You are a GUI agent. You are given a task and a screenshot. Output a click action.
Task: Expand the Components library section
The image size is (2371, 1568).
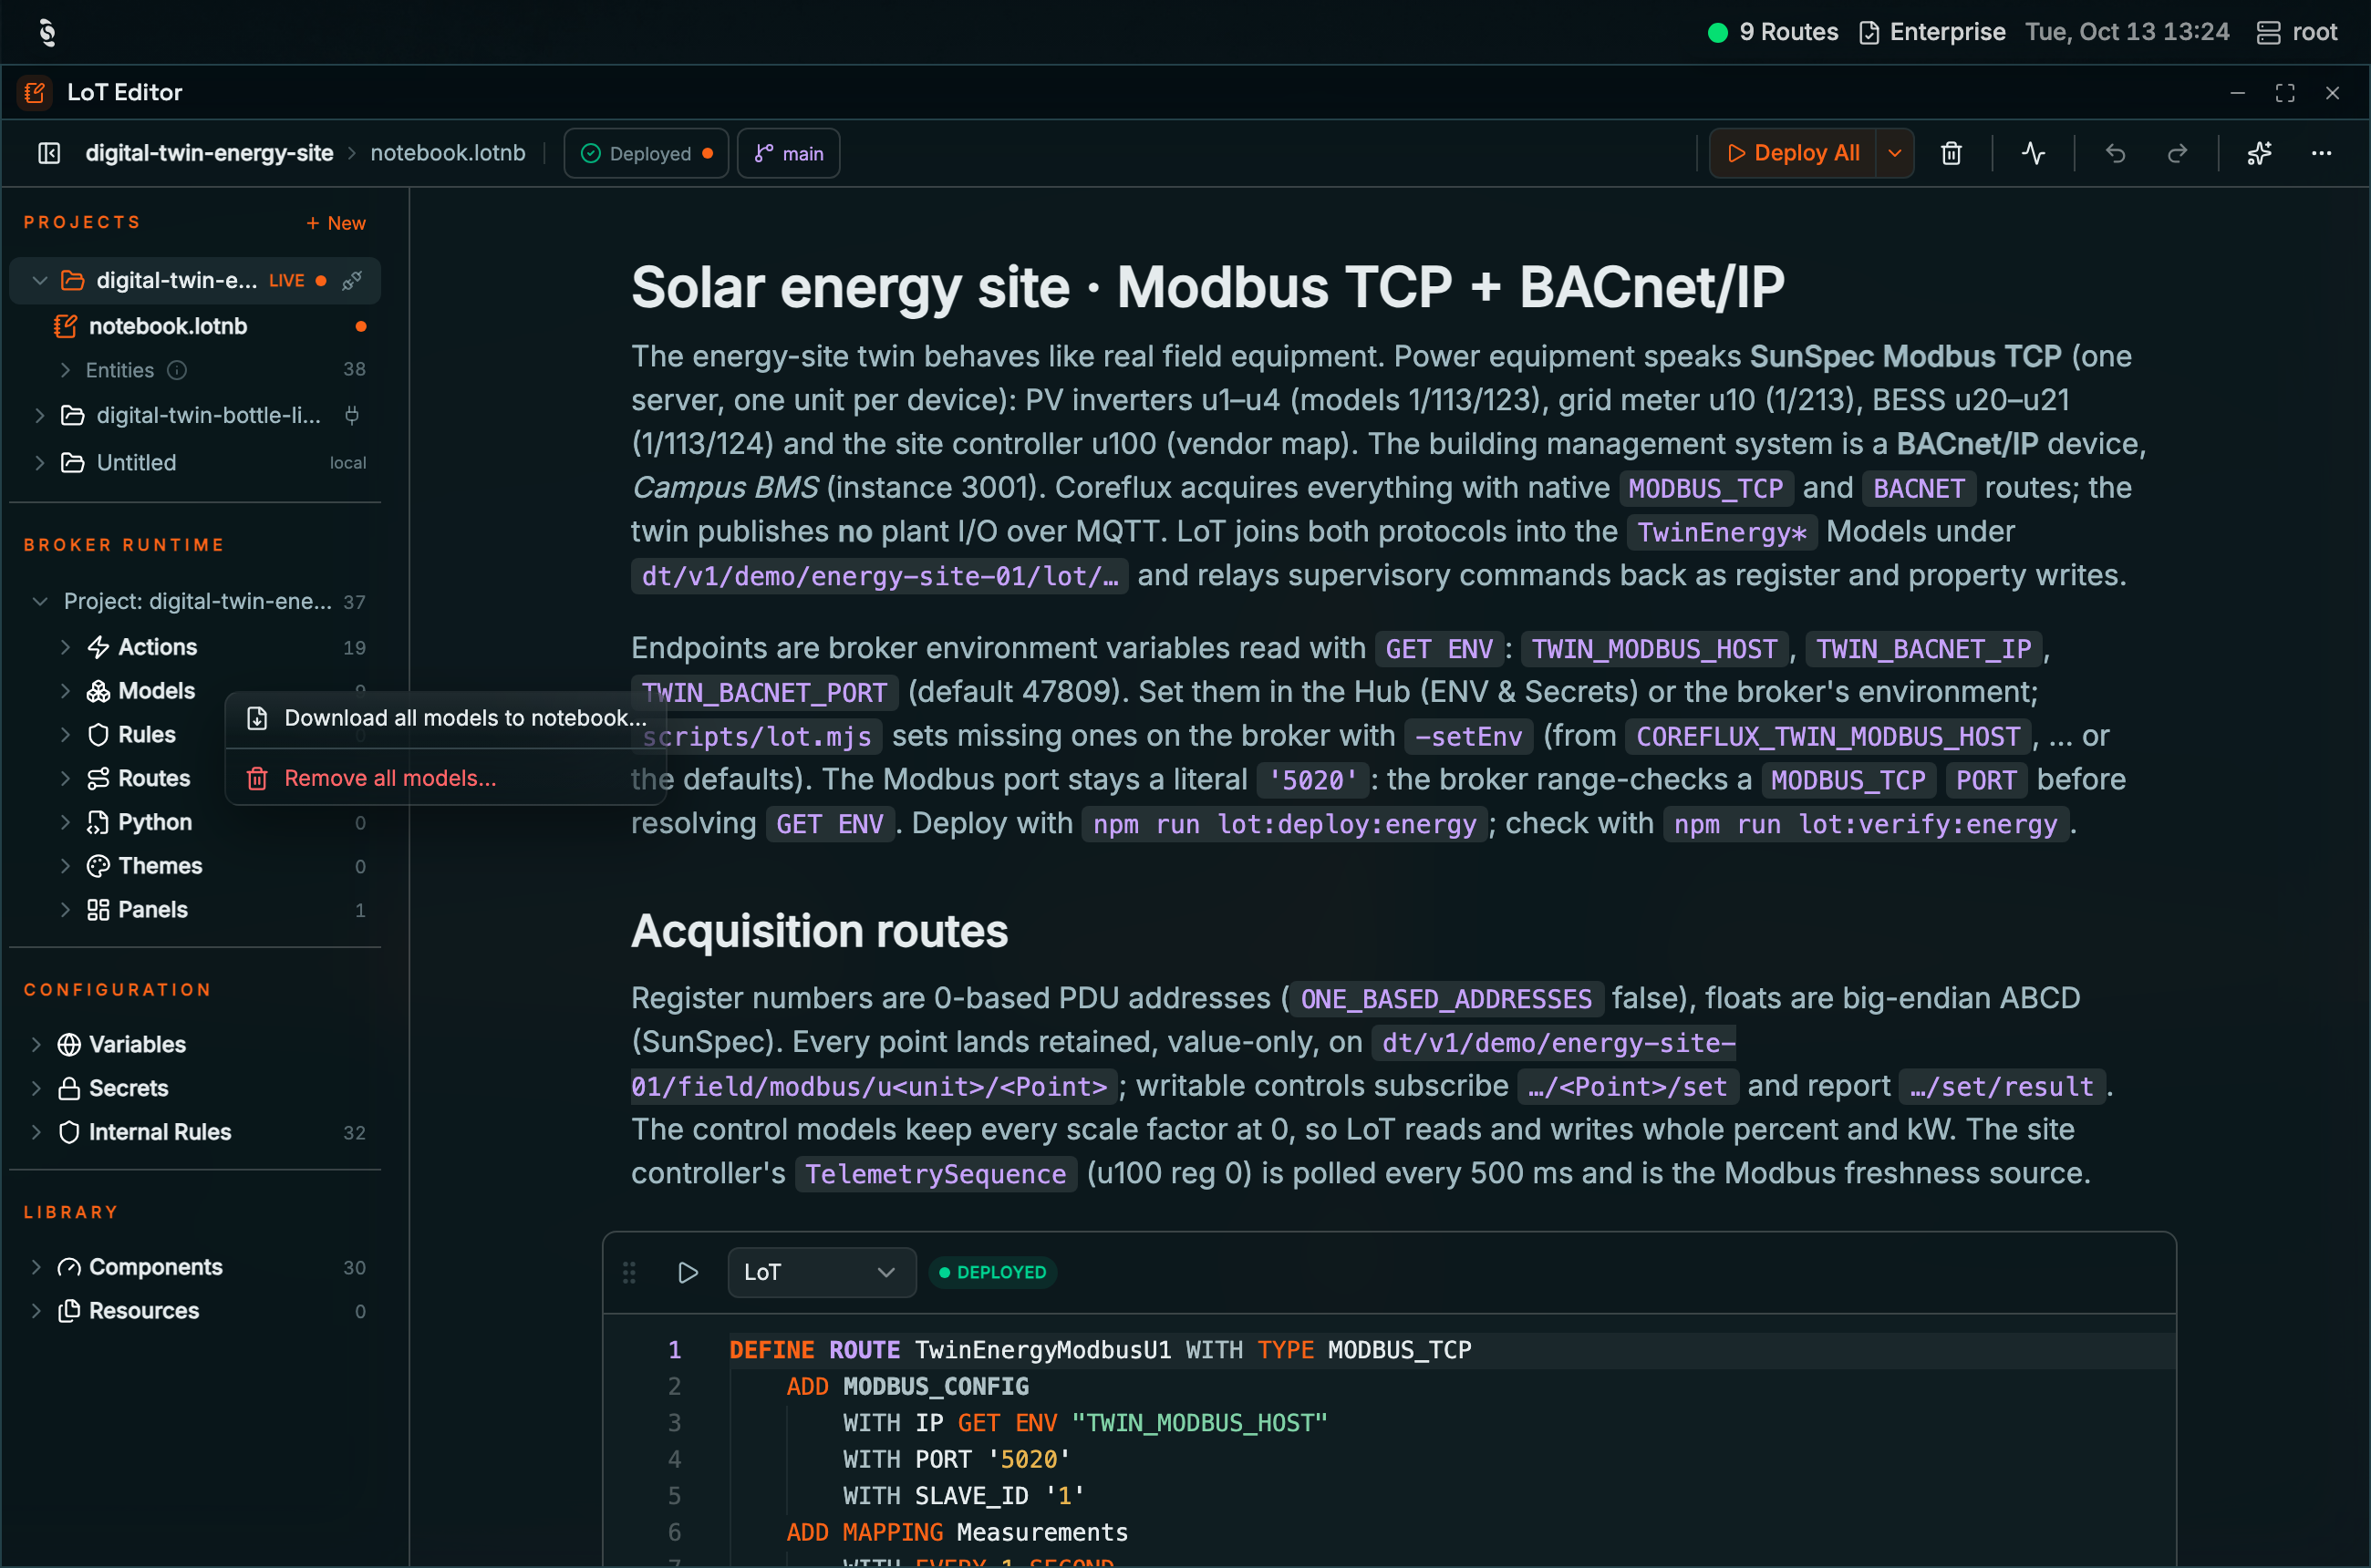(x=37, y=1267)
